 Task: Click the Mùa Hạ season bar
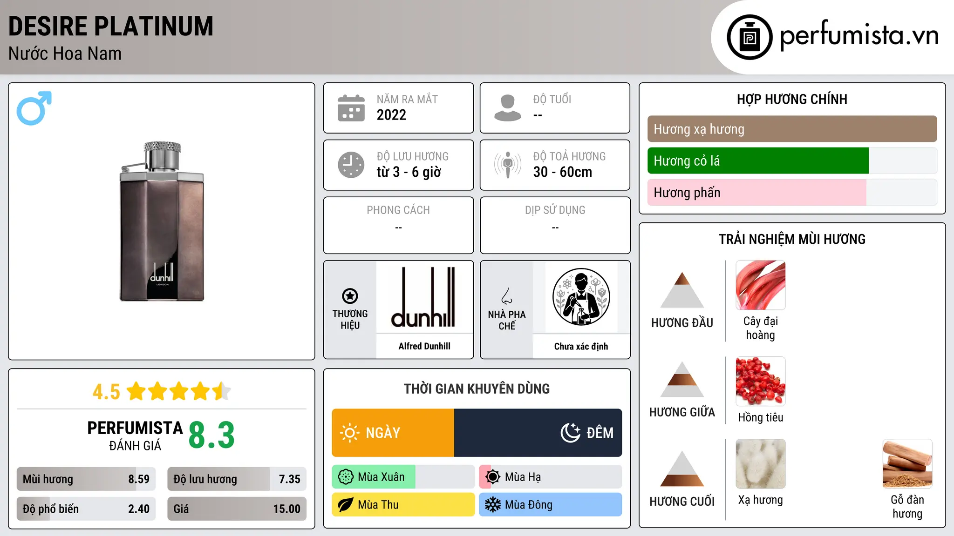tap(551, 477)
